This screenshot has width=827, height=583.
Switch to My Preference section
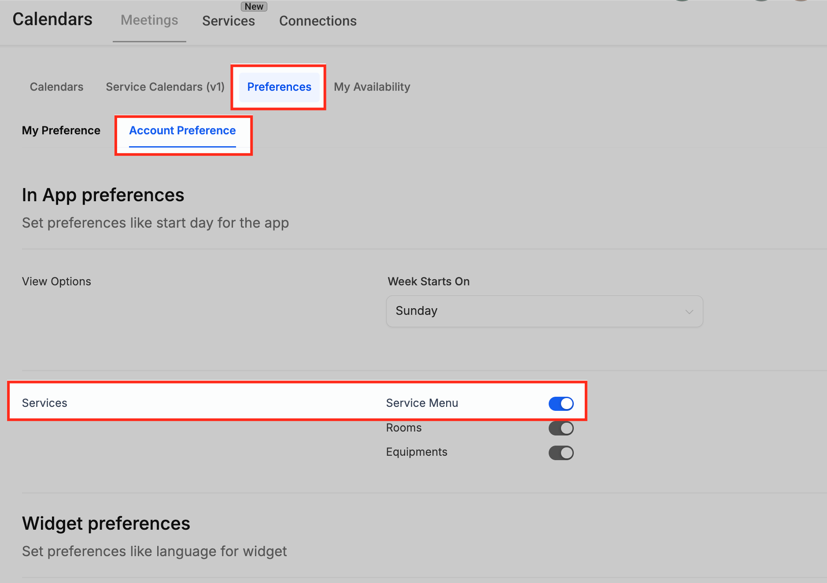[61, 130]
